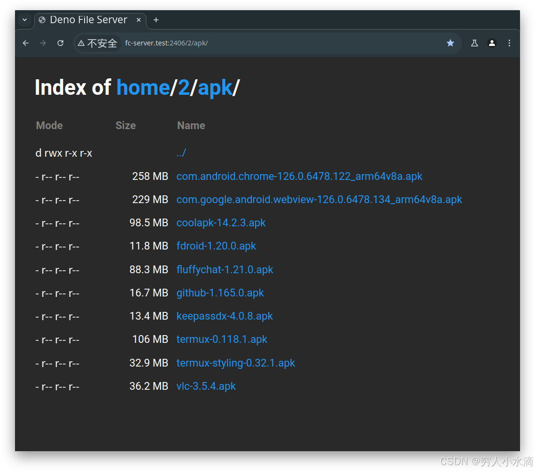Screen dimensions: 535x471
Task: Open the apk breadcrumb link
Action: [215, 88]
